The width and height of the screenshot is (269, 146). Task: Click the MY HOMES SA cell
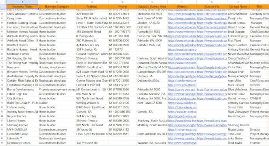(22, 129)
